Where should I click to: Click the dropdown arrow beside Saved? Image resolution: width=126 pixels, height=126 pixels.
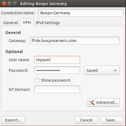[115, 70]
